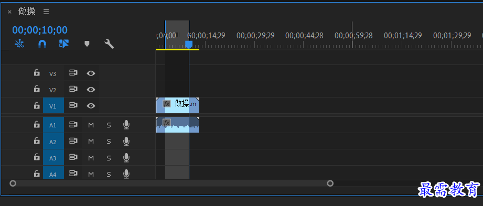483x206 pixels.
Task: Solo track A4
Action: point(109,174)
